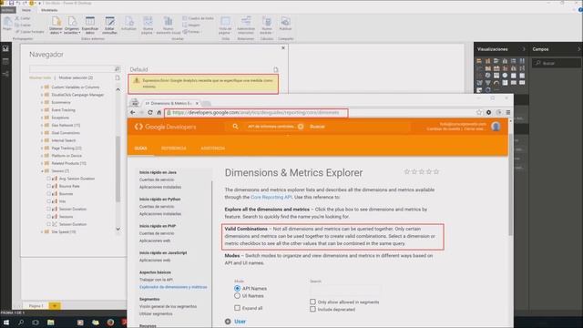Select the API Names radio button
Viewport: 583px width, 328px height.
click(237, 288)
